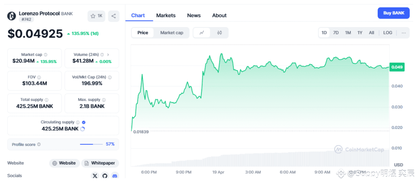Viewport: 417px width, 182px height.
Task: Click the Profile score progress bar
Action: click(91, 144)
